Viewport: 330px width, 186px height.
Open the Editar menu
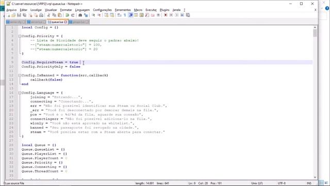23,10
